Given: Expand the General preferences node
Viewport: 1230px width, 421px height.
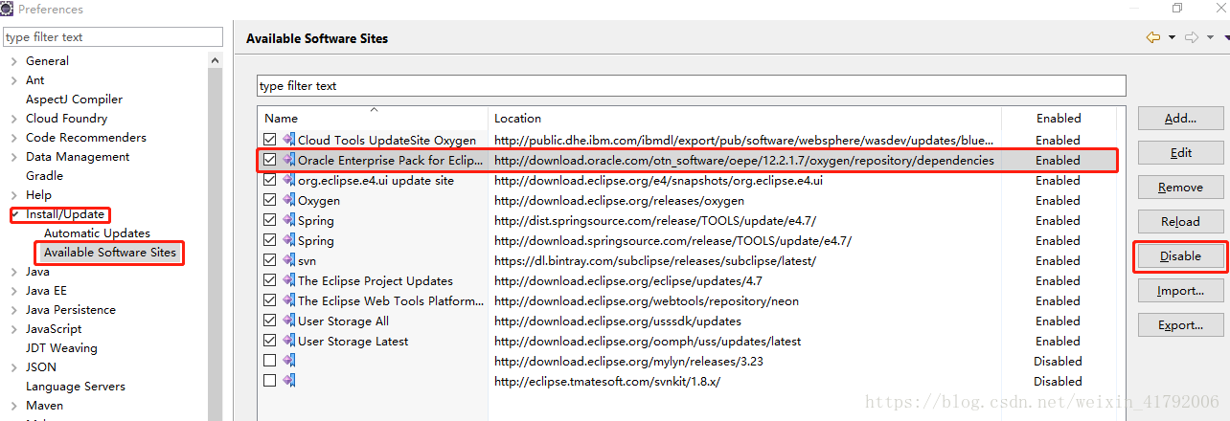Looking at the screenshot, I should tap(14, 61).
